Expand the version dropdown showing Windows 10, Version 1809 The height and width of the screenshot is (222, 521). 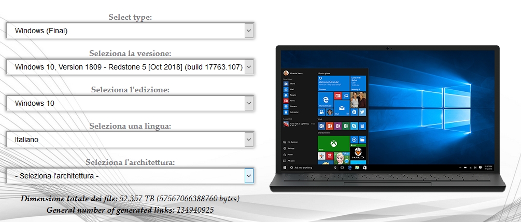130,67
